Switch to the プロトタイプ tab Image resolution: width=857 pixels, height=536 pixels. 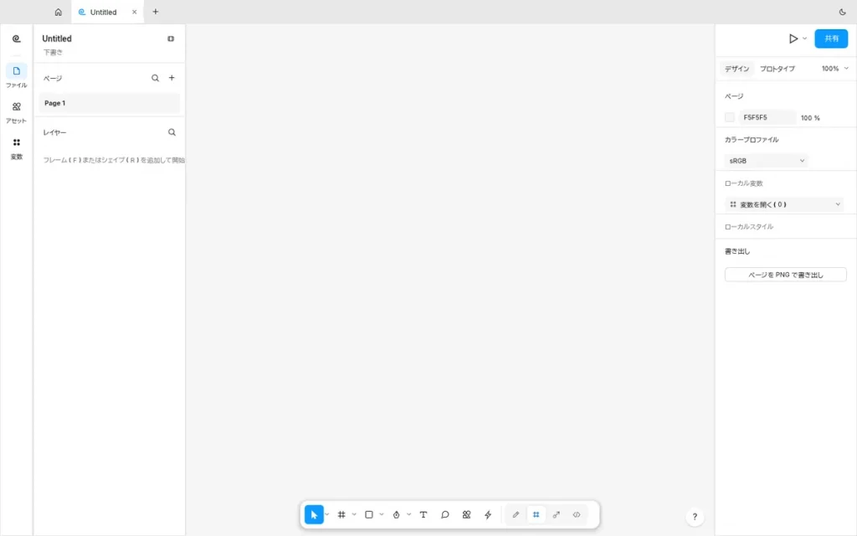pyautogui.click(x=777, y=69)
